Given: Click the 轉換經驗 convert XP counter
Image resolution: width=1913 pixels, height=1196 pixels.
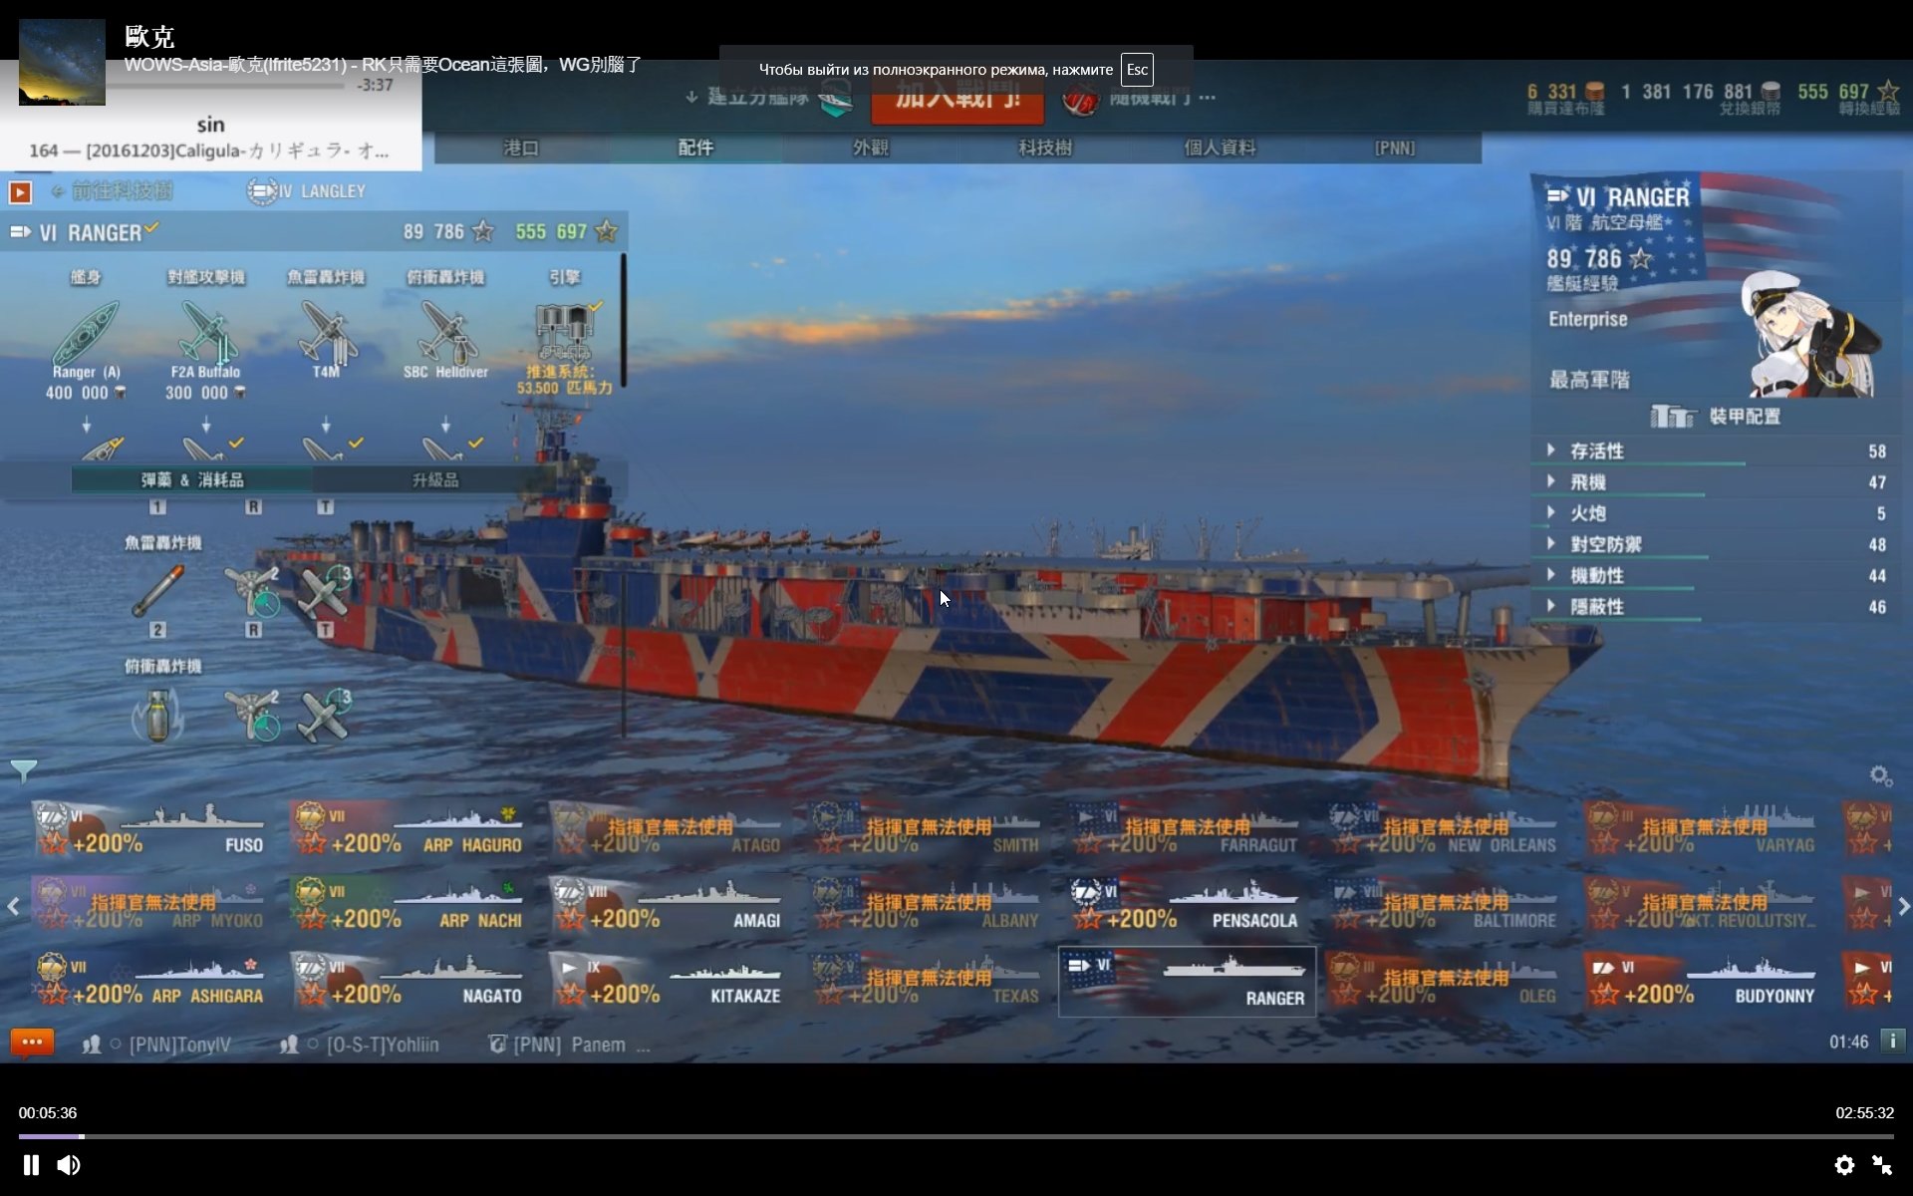Looking at the screenshot, I should 1848,98.
